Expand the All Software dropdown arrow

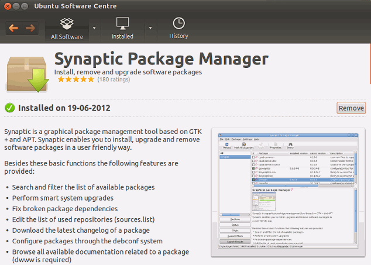(x=94, y=28)
